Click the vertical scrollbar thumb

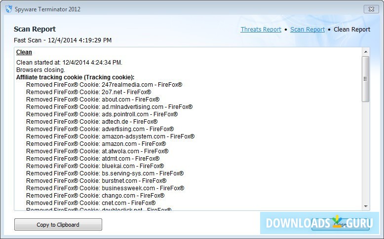tap(366, 79)
